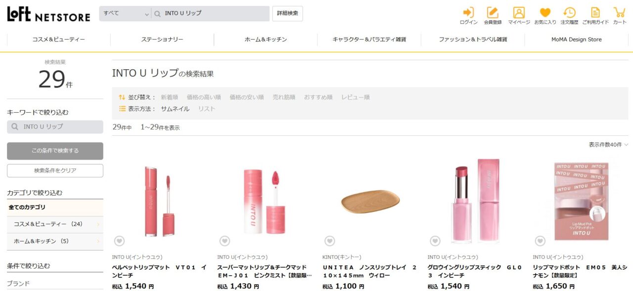Open the すべて category dropdown
Image resolution: width=633 pixels, height=291 pixels.
click(x=126, y=14)
